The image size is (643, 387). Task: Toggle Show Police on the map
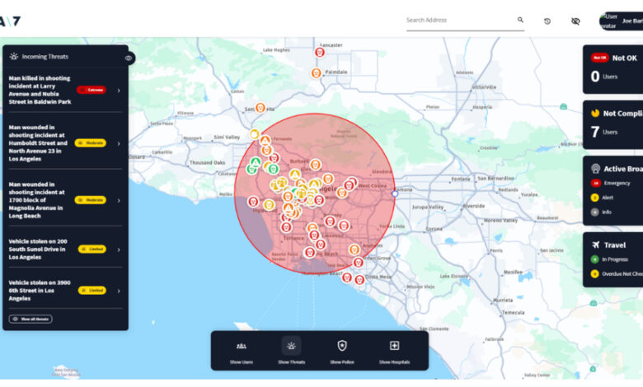point(341,350)
